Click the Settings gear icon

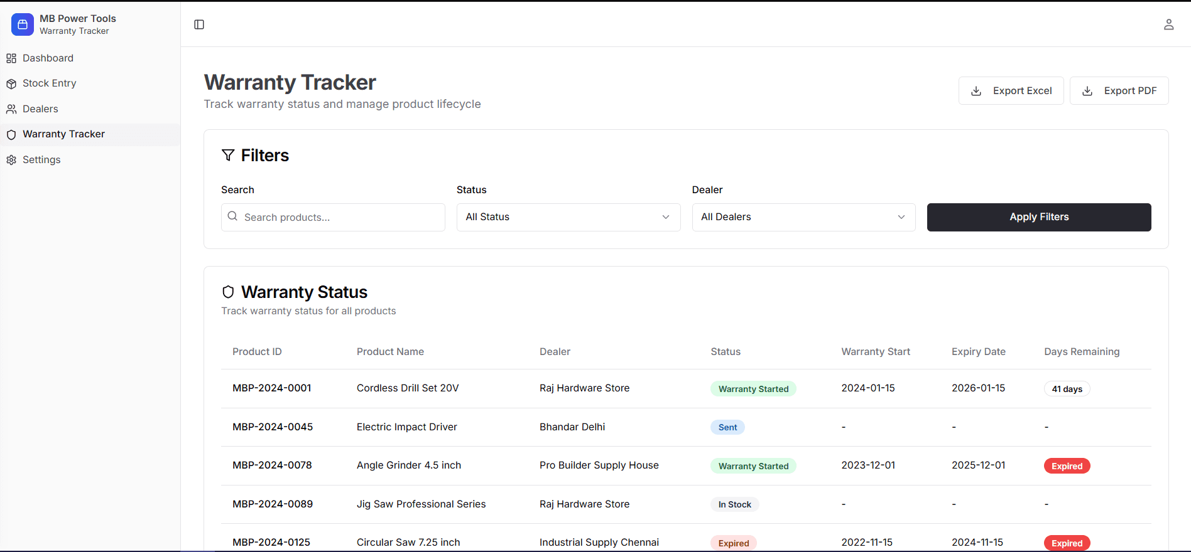[x=11, y=160]
